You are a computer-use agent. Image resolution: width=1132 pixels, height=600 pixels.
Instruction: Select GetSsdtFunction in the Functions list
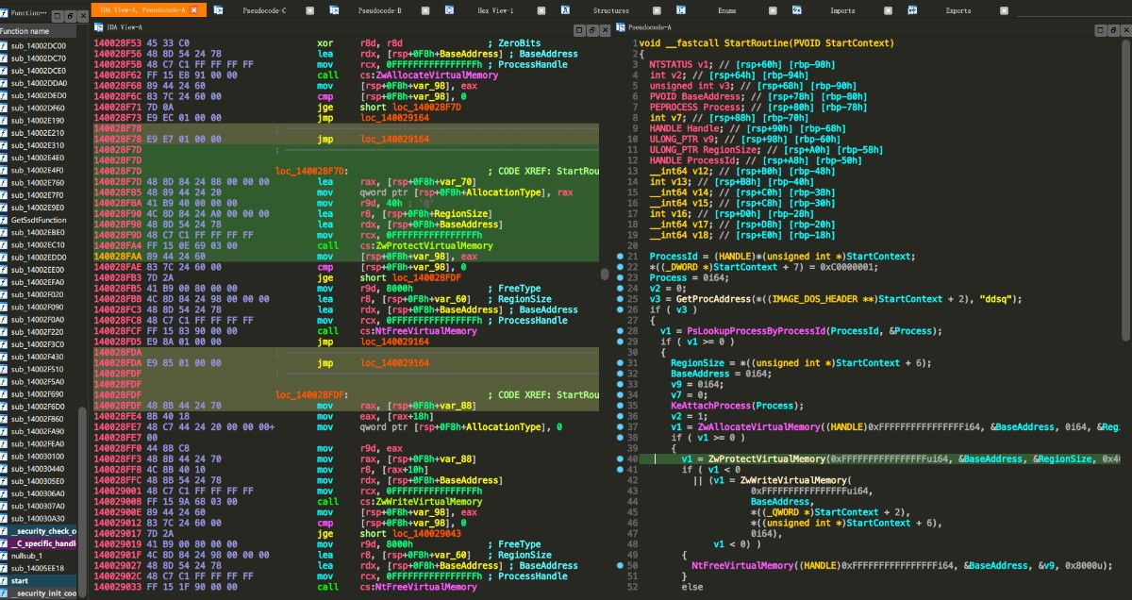pyautogui.click(x=38, y=220)
